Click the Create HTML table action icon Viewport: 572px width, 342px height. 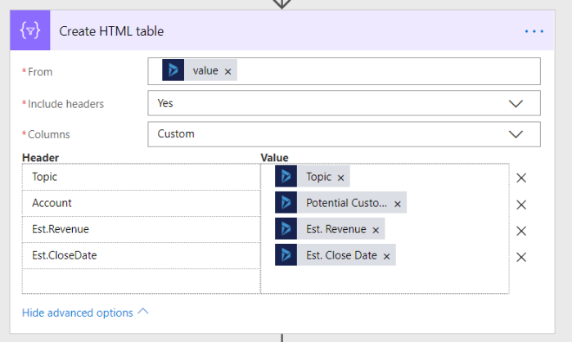(30, 31)
